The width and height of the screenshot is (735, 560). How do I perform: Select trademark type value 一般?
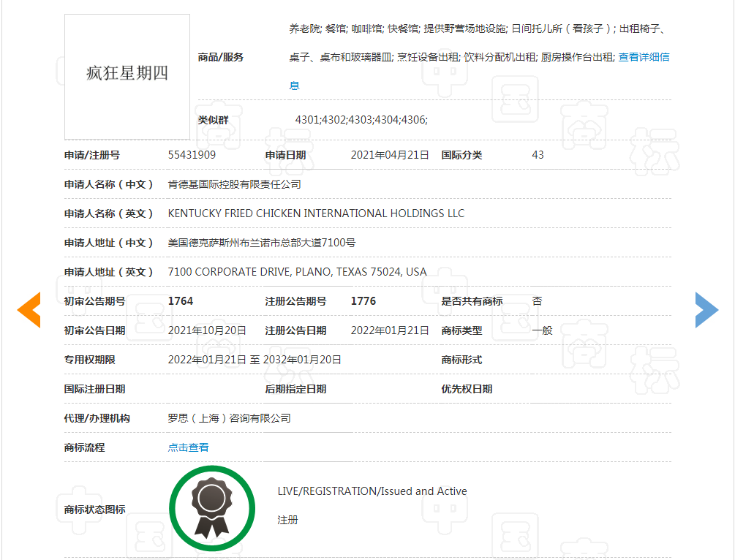543,330
